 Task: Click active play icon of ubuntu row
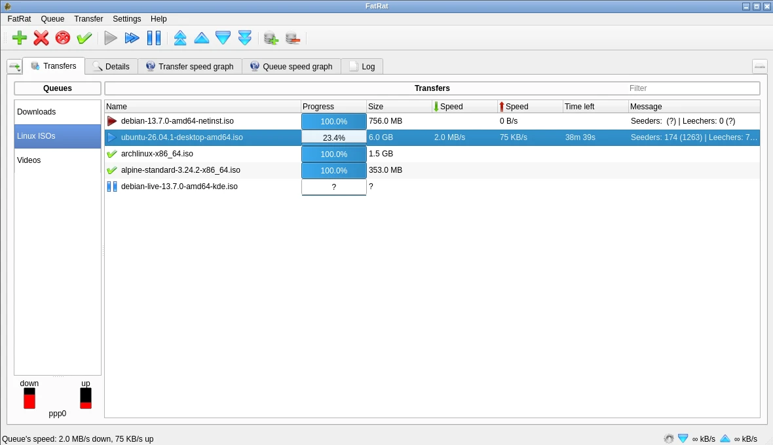pos(112,137)
